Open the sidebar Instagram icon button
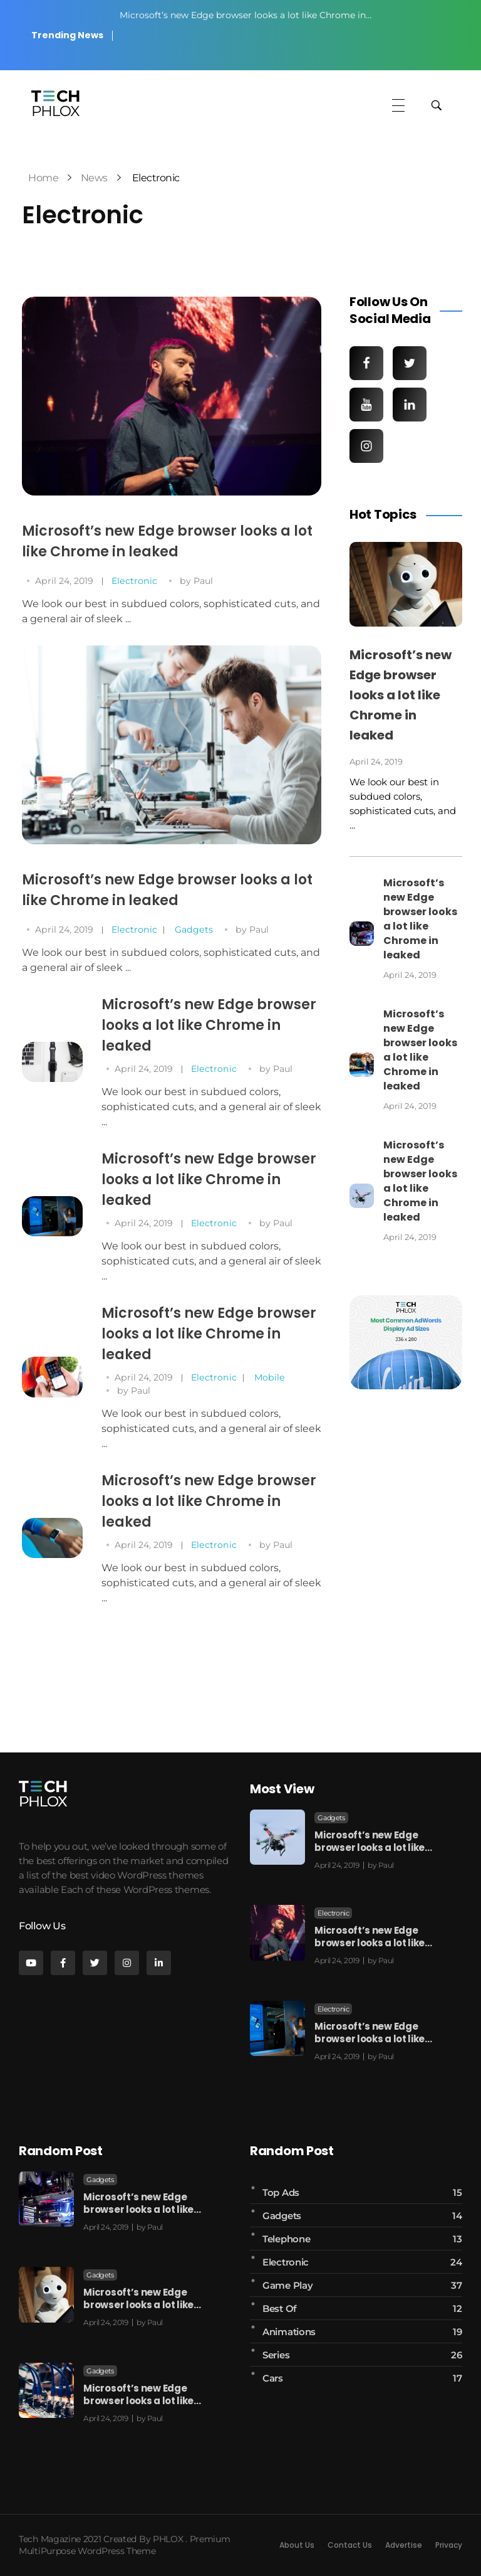The height and width of the screenshot is (2576, 481). [366, 446]
